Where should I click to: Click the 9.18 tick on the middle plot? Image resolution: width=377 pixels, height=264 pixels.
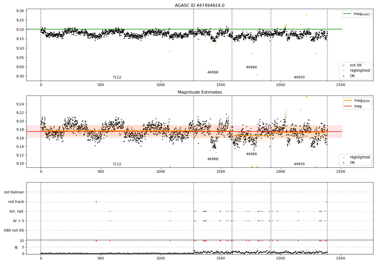(20, 130)
